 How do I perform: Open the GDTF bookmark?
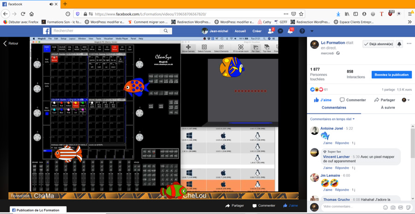click(281, 22)
